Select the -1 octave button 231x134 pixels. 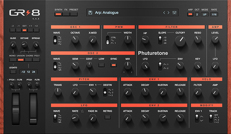18,30
